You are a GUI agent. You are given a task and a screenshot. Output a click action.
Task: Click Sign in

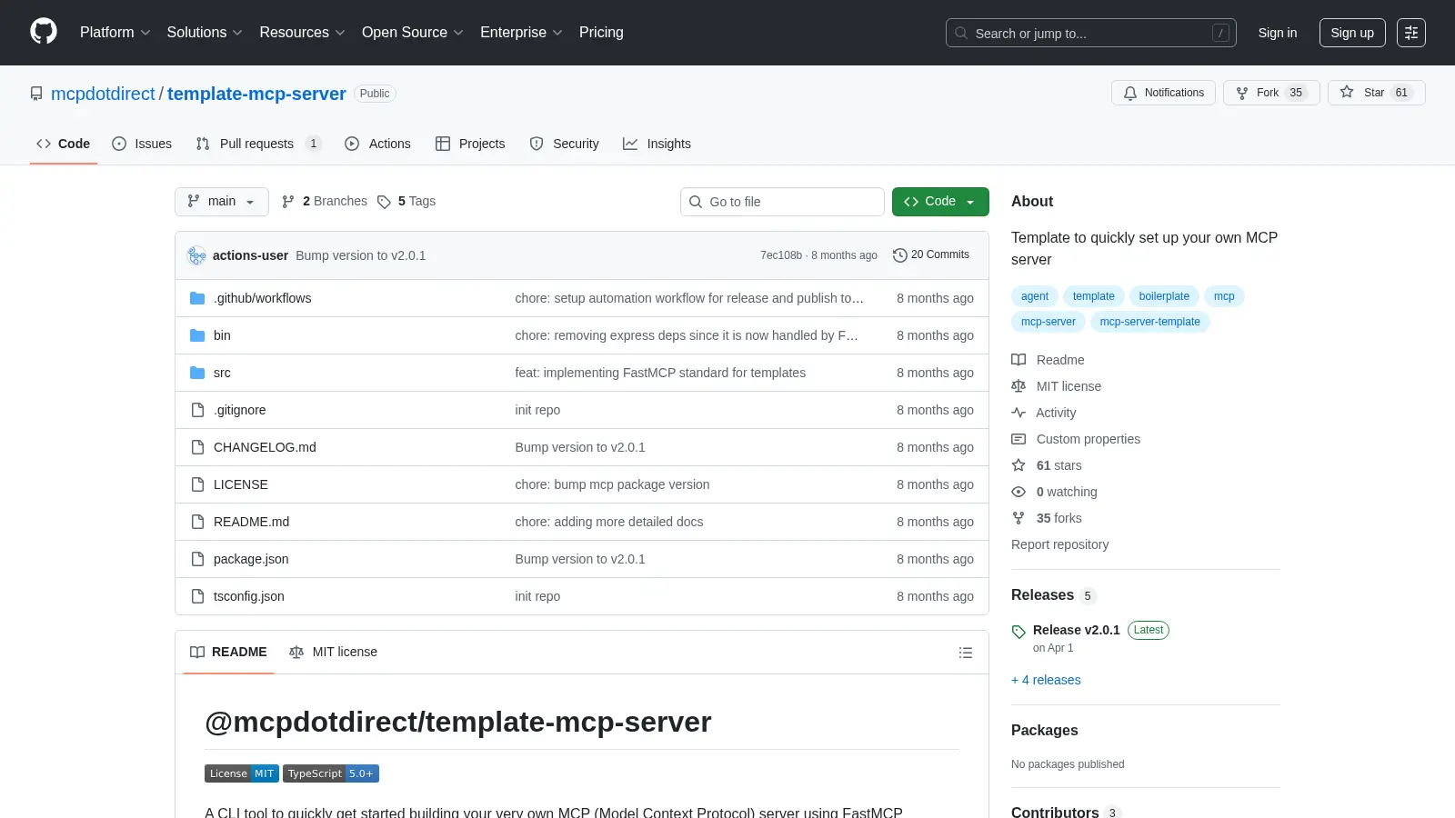click(1278, 33)
